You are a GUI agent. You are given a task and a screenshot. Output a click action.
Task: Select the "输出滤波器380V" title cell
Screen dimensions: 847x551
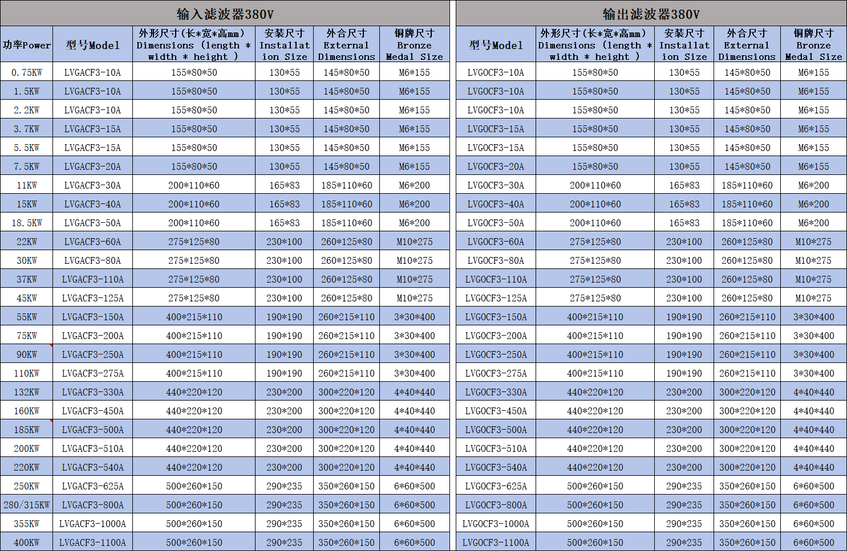651,14
